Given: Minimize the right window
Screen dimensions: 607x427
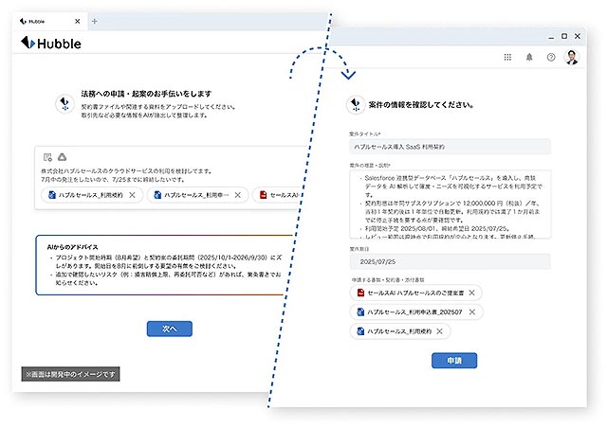Looking at the screenshot, I should click(551, 37).
